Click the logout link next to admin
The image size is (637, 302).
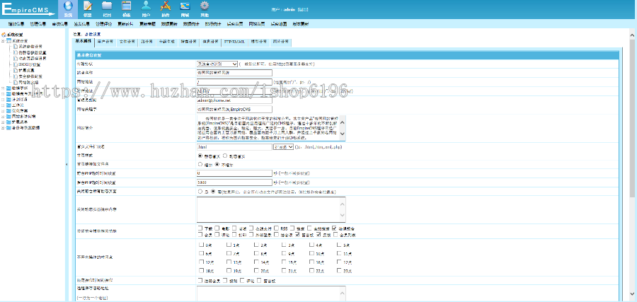click(x=303, y=9)
